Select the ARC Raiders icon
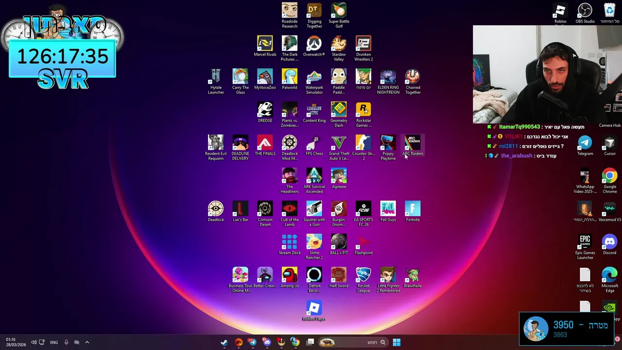The height and width of the screenshot is (350, 622). coord(413,145)
